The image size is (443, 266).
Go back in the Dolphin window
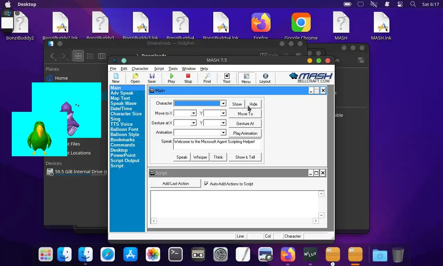point(52,56)
